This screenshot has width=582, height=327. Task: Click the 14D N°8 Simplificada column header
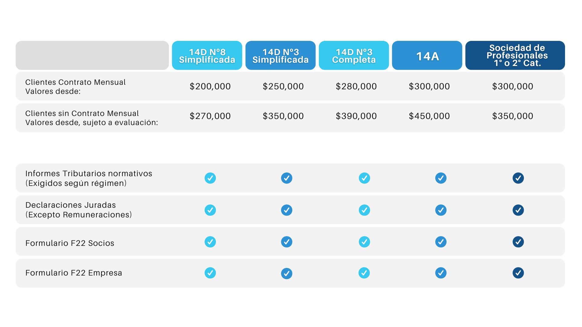tap(207, 56)
